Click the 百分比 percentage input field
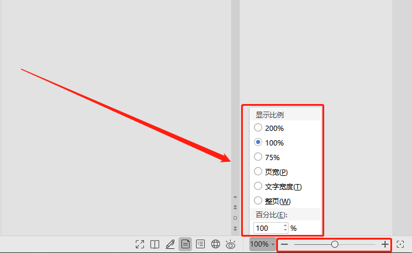This screenshot has width=412, height=253. coord(270,228)
